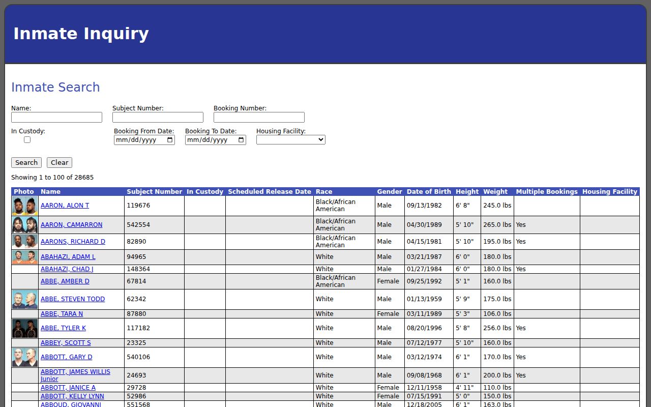Click the photo thumbnail for ABBE, STEVEN TODD
This screenshot has height=407, width=651.
pos(25,300)
